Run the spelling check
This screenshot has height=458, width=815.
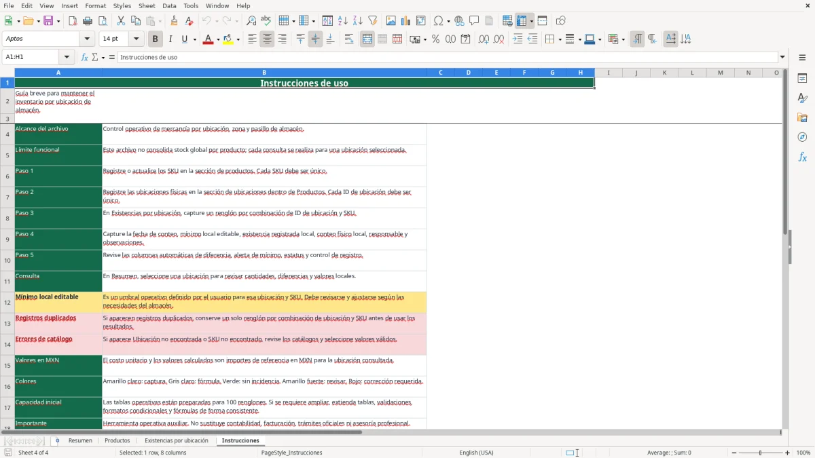tap(266, 21)
